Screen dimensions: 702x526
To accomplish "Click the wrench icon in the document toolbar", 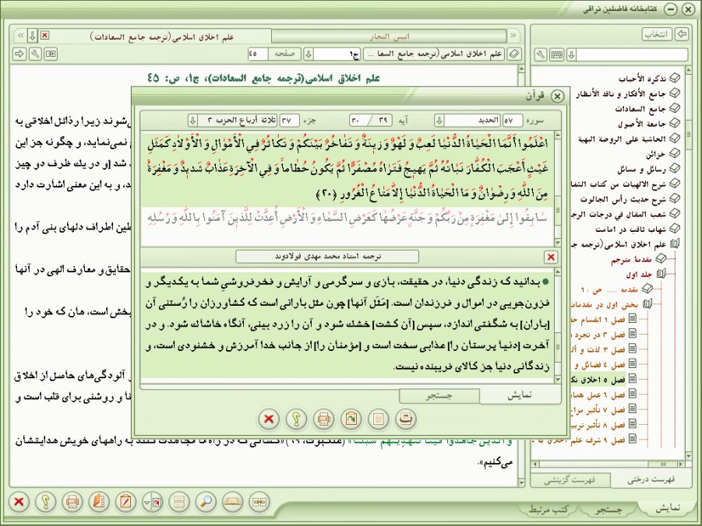I will tap(35, 54).
